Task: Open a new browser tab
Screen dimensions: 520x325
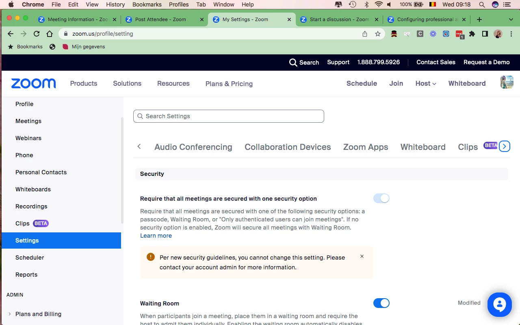Action: (x=479, y=19)
